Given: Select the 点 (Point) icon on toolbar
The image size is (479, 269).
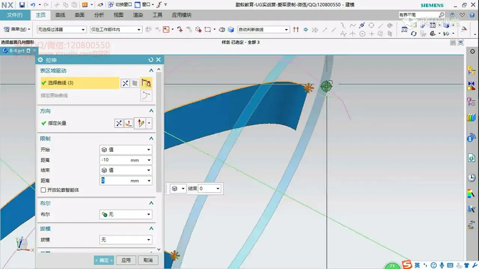Looking at the screenshot, I should (x=372, y=34).
